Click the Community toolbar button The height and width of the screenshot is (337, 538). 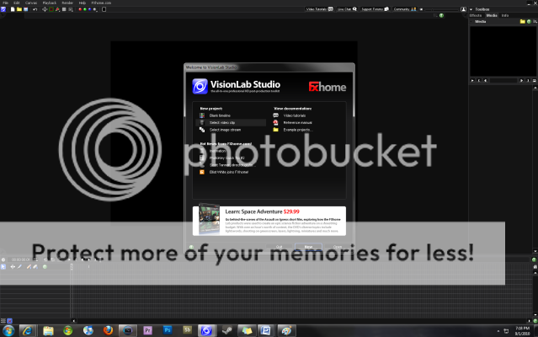click(x=405, y=9)
